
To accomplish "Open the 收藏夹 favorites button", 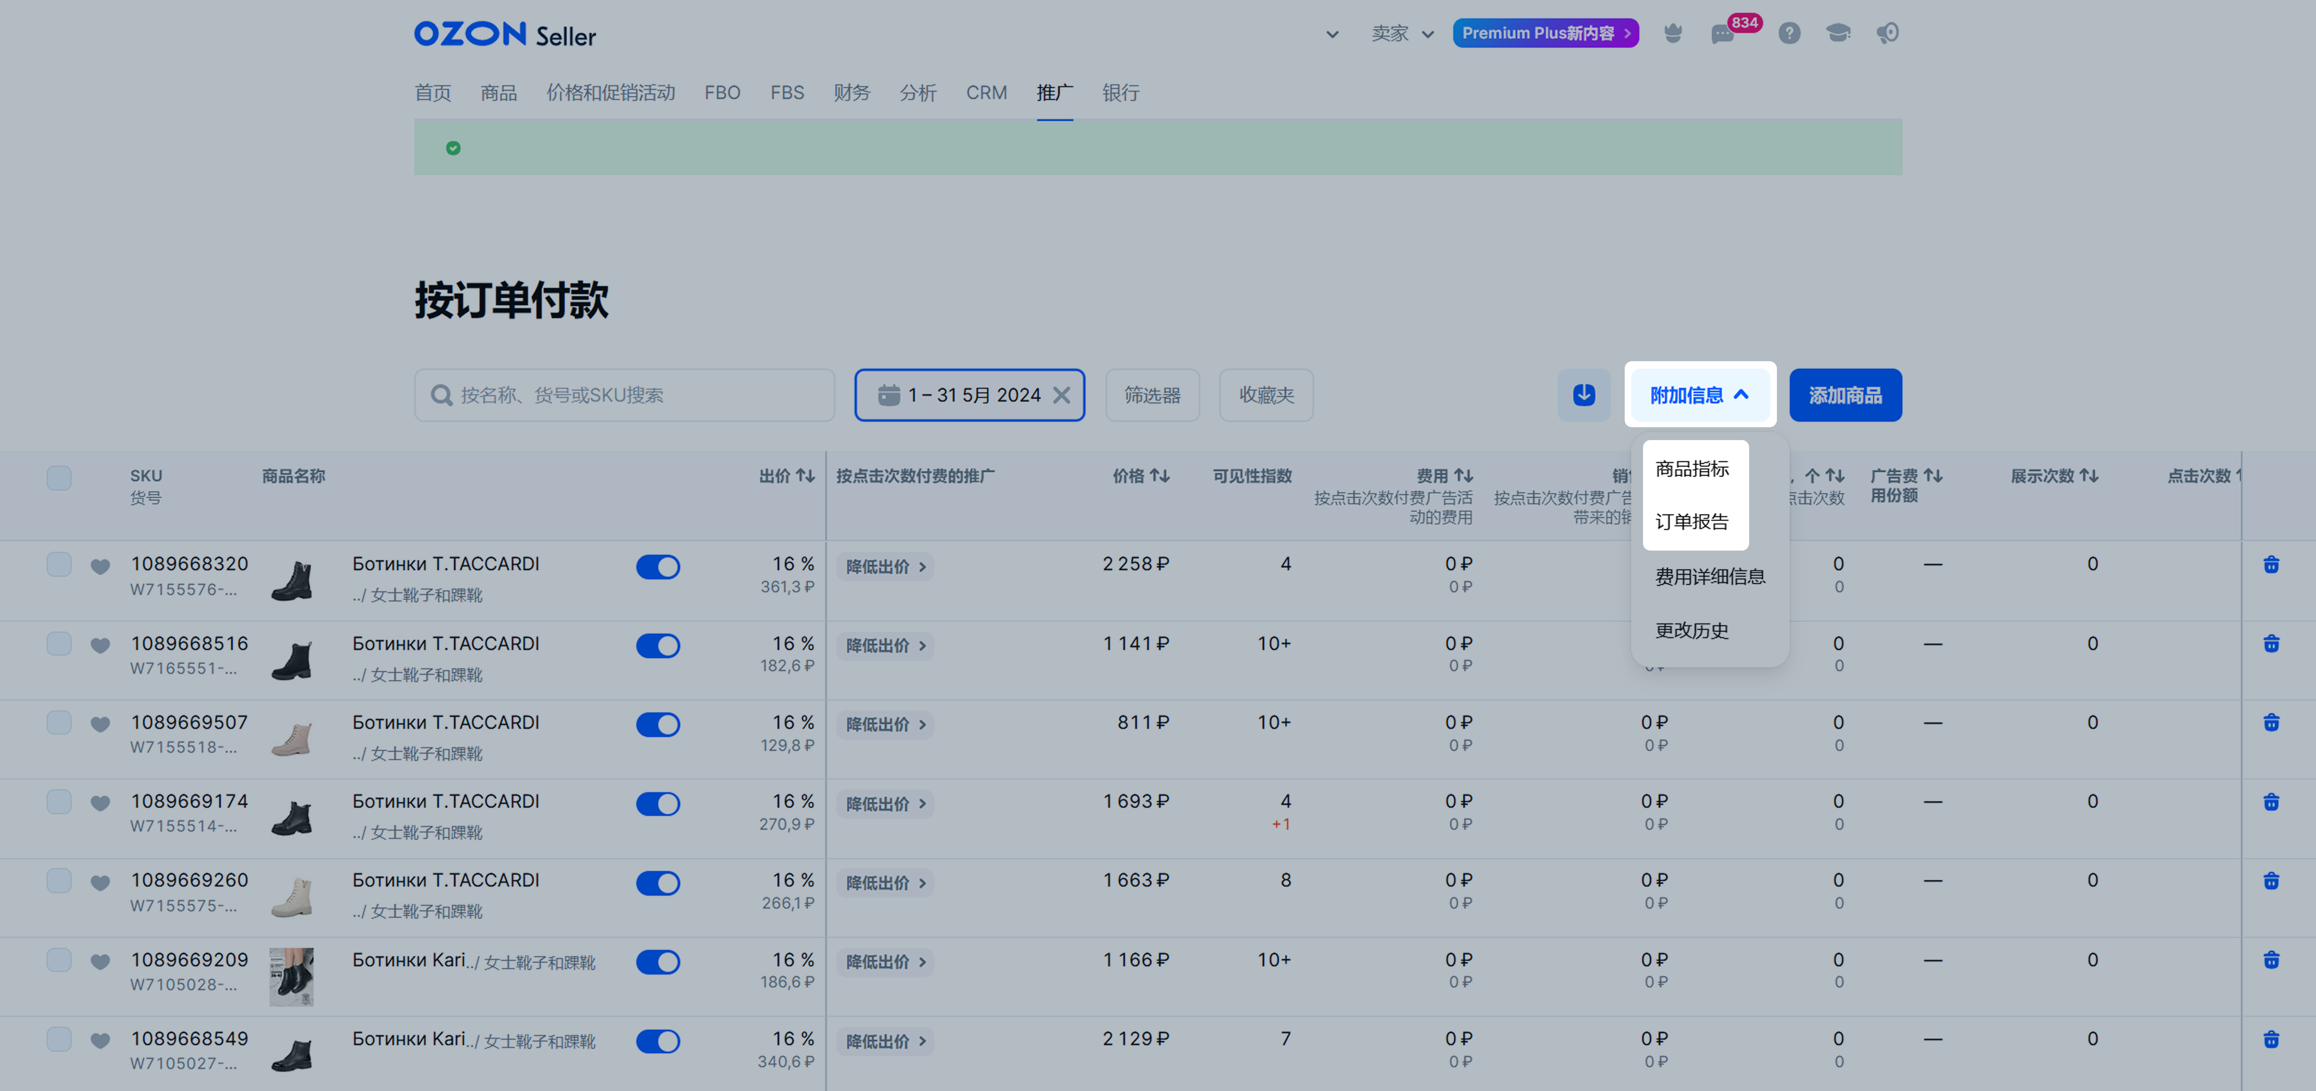I will 1266,395.
